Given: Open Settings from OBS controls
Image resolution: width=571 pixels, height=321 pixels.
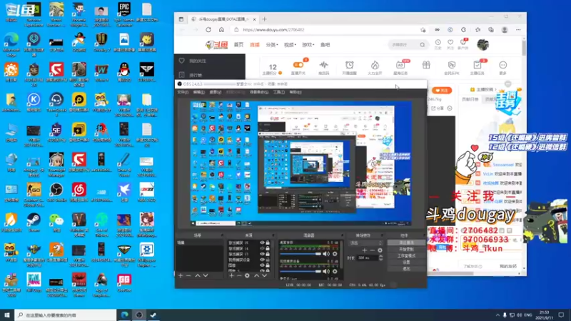Looking at the screenshot, I should (406, 263).
